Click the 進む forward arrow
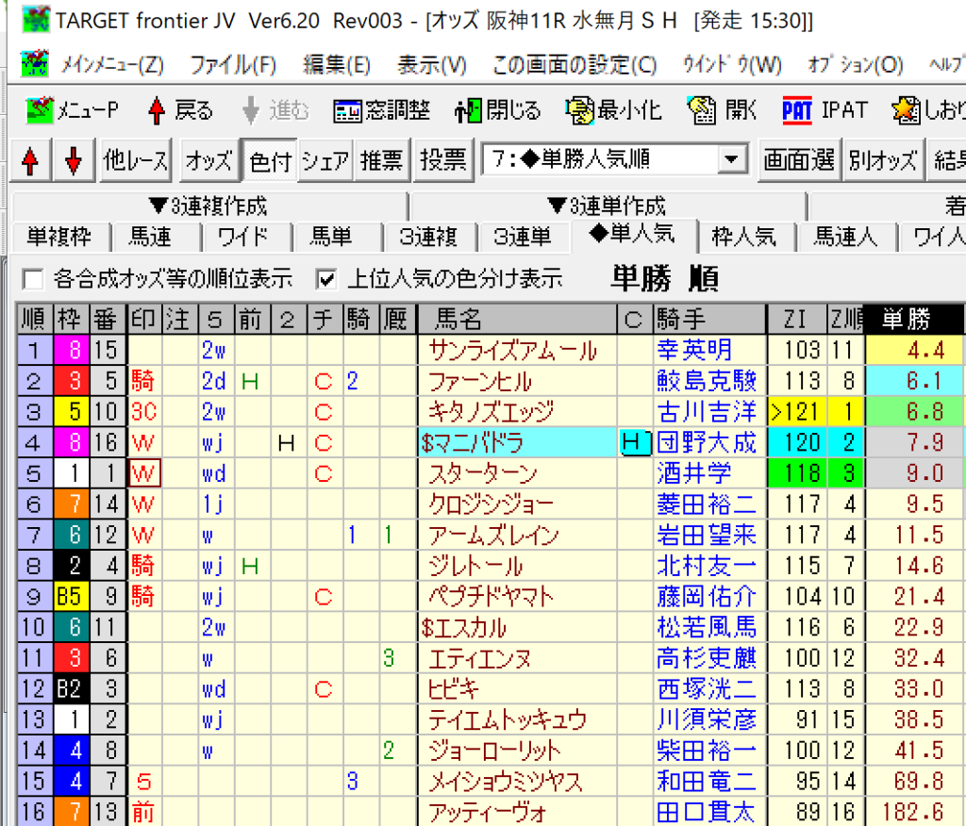The image size is (966, 826). [275, 111]
